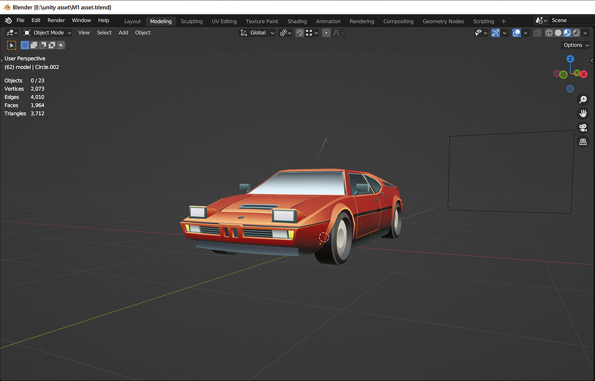Select the Select Box tool in the toolbar
This screenshot has height=381, width=595.
tap(11, 45)
